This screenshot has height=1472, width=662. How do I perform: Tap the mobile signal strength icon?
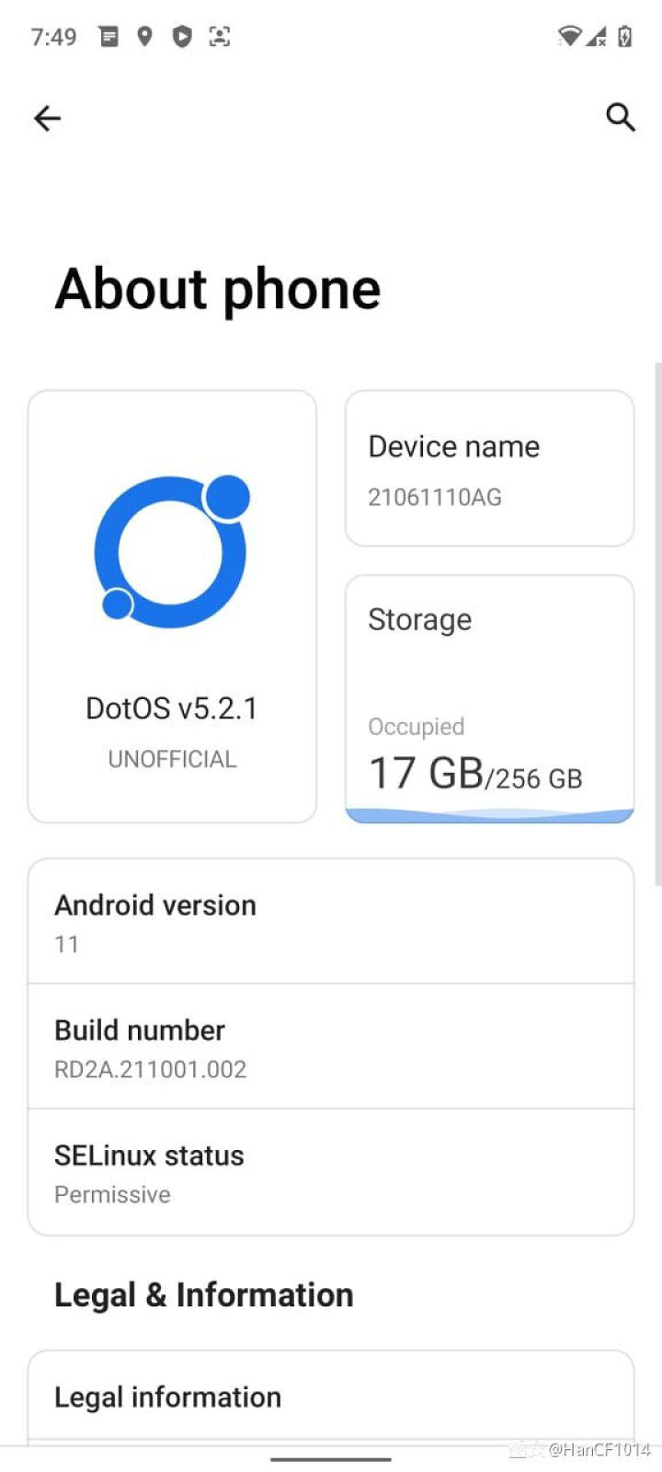pyautogui.click(x=596, y=37)
